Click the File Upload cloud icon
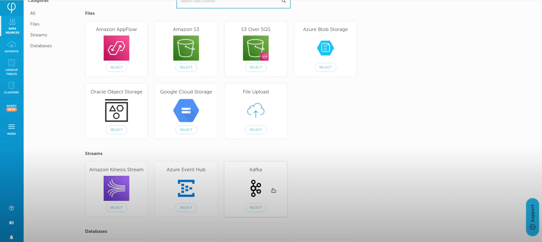 click(256, 111)
